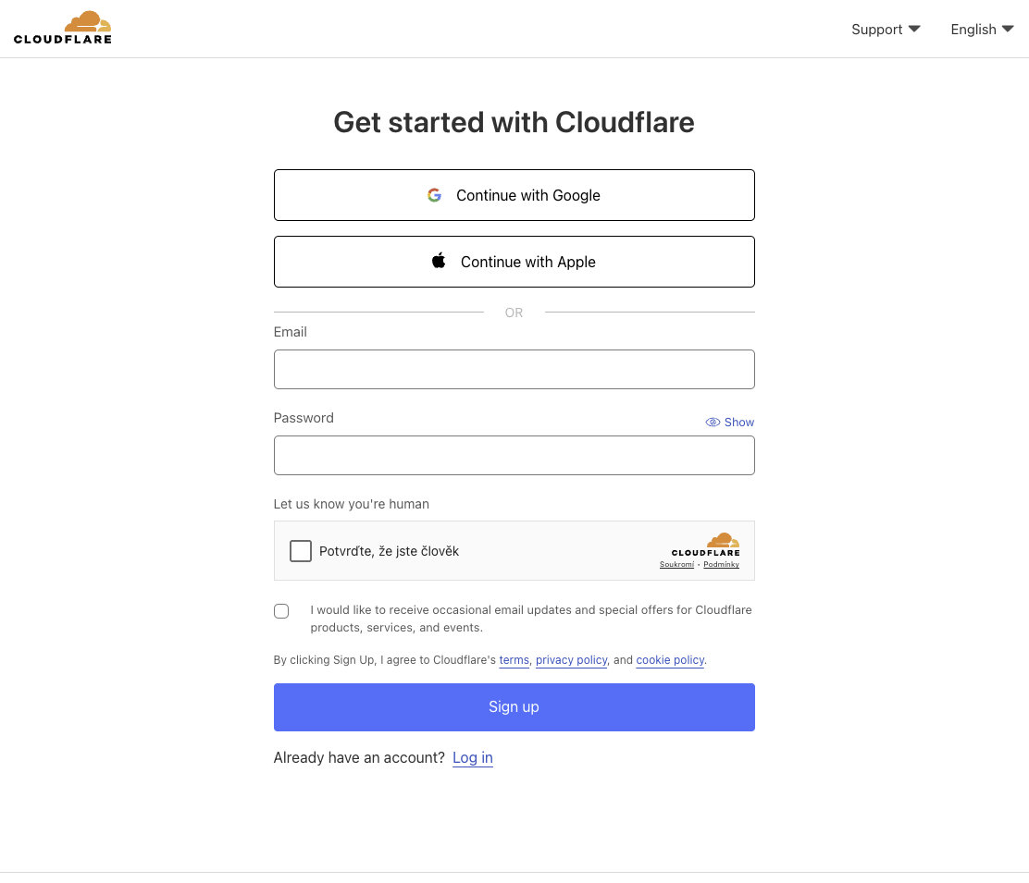This screenshot has width=1029, height=883.
Task: Choose Continue with Apple
Action: point(514,262)
